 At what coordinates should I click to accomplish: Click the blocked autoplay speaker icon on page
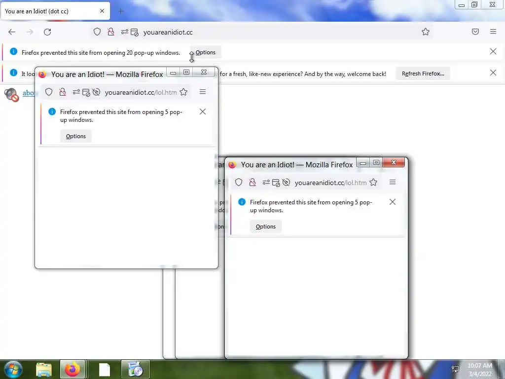[x=12, y=94]
